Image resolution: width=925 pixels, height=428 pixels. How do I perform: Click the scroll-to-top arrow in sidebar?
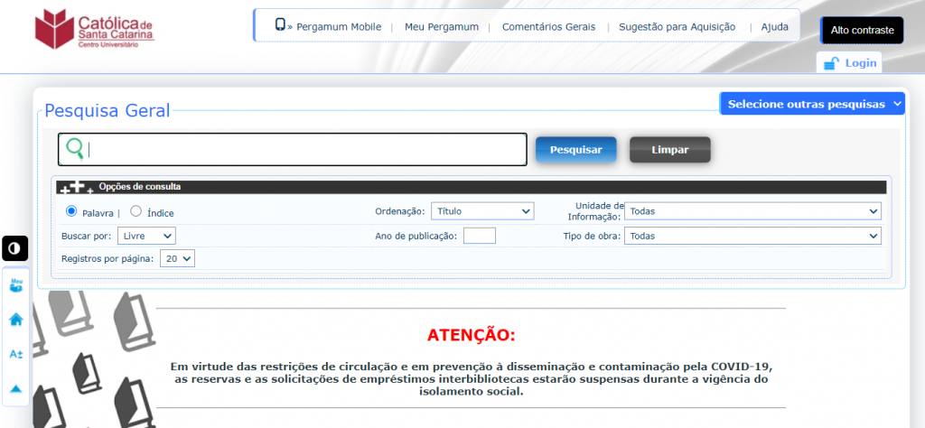coord(15,388)
